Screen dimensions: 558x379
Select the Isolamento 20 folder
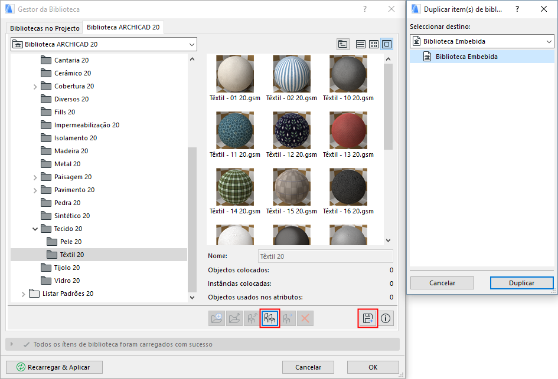pyautogui.click(x=76, y=138)
